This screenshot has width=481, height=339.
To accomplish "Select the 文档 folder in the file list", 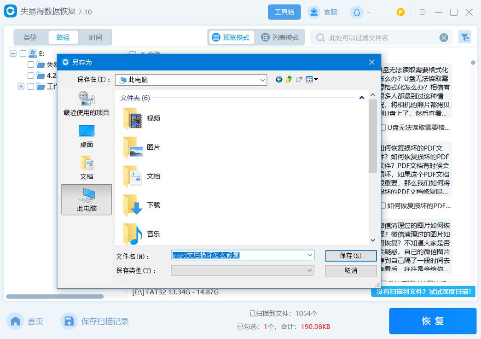I will (141, 176).
